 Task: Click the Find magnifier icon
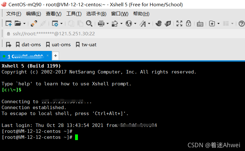[89, 24]
